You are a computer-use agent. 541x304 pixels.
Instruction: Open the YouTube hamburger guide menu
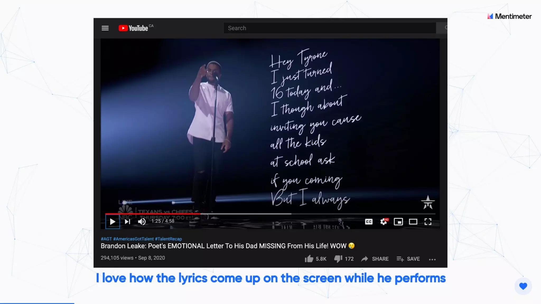point(105,28)
